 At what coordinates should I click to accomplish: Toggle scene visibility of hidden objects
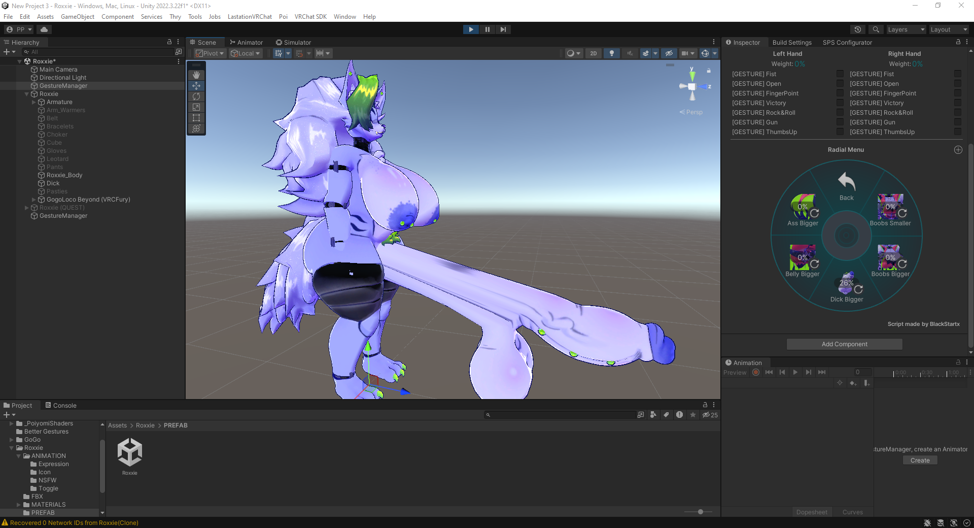669,53
